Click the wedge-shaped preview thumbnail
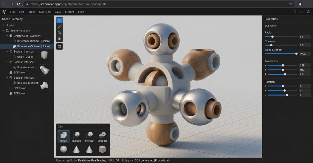 (x=44, y=70)
